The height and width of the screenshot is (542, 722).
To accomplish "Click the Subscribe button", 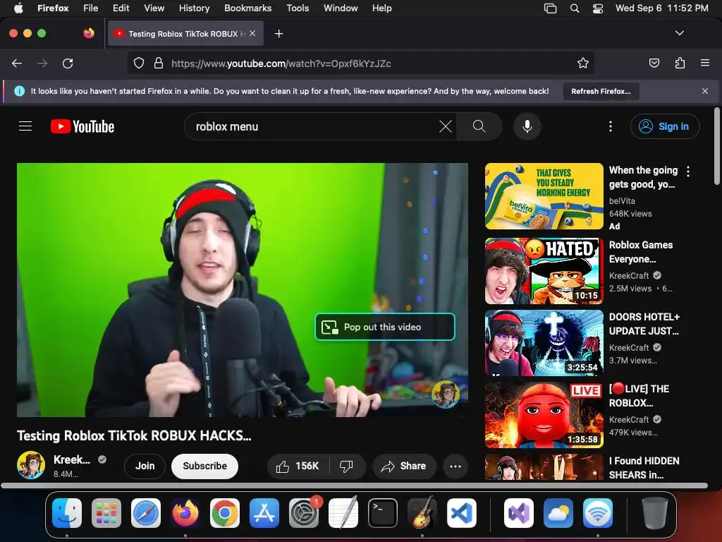I will point(205,466).
